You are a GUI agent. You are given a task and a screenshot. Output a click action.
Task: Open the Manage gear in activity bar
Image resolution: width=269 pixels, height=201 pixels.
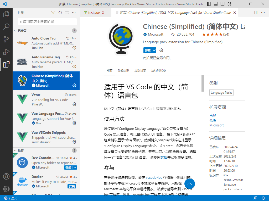(x=6, y=189)
